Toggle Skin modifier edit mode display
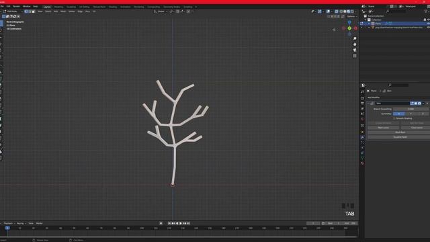The height and width of the screenshot is (242, 430). point(412,104)
